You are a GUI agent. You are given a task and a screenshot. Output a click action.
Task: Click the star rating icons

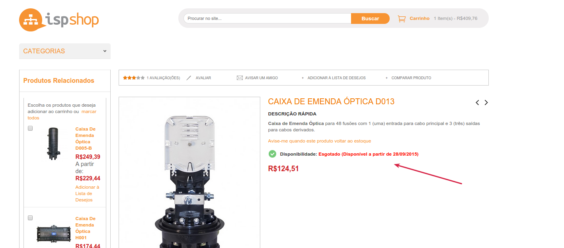click(x=134, y=78)
